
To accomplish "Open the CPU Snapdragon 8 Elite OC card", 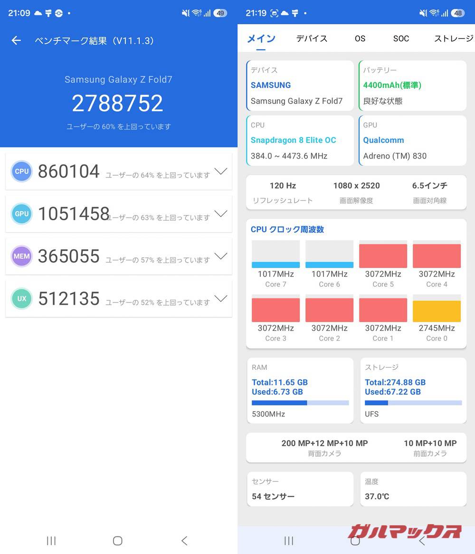I will click(300, 141).
